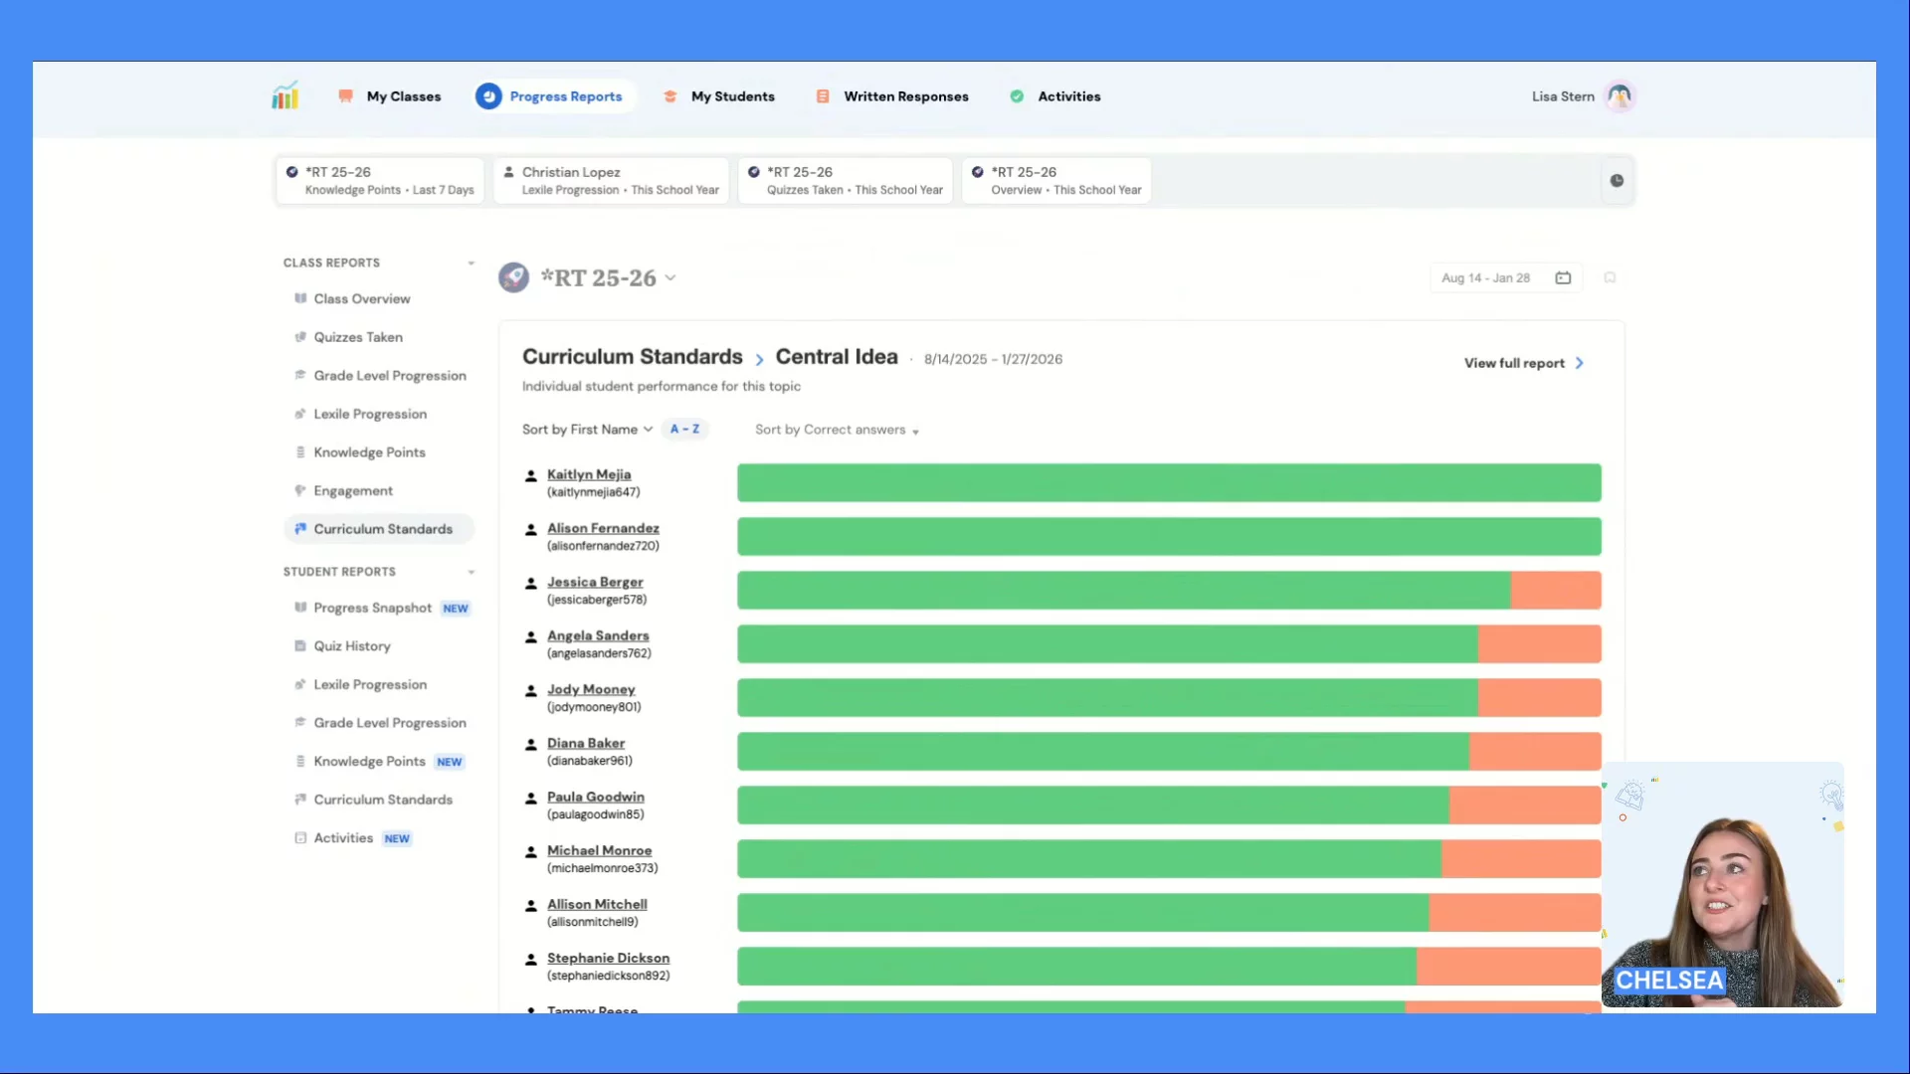Click the comment bubble icon near date
The width and height of the screenshot is (1910, 1074).
(x=1610, y=277)
